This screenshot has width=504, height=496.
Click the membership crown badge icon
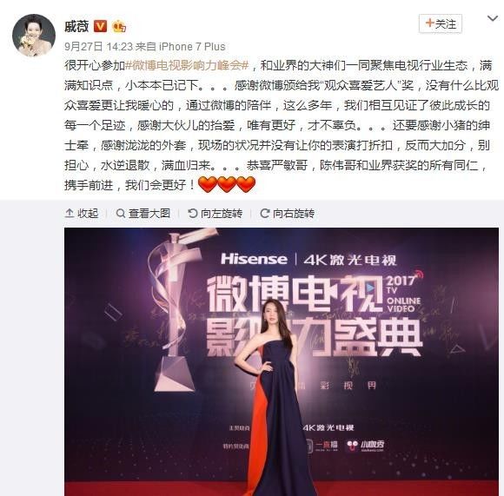(x=119, y=26)
